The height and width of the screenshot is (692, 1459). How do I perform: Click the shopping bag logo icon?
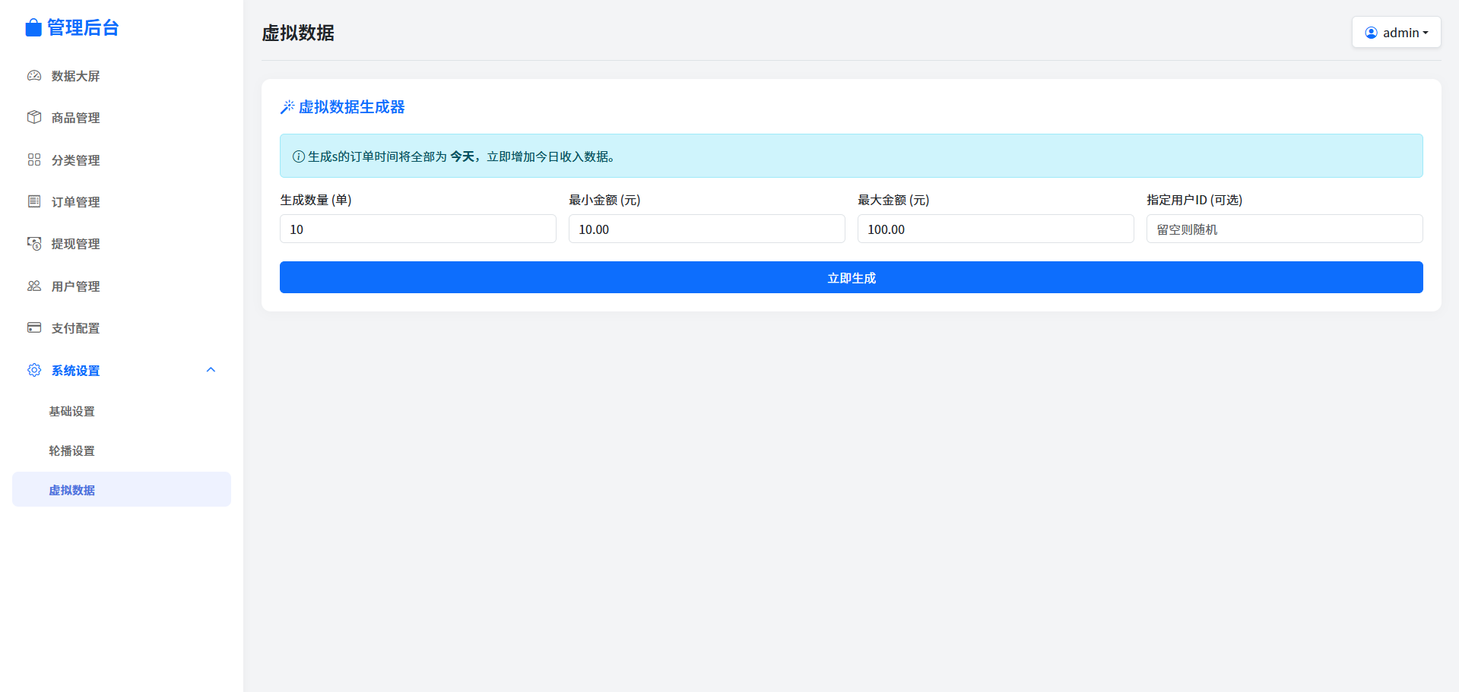(x=33, y=28)
